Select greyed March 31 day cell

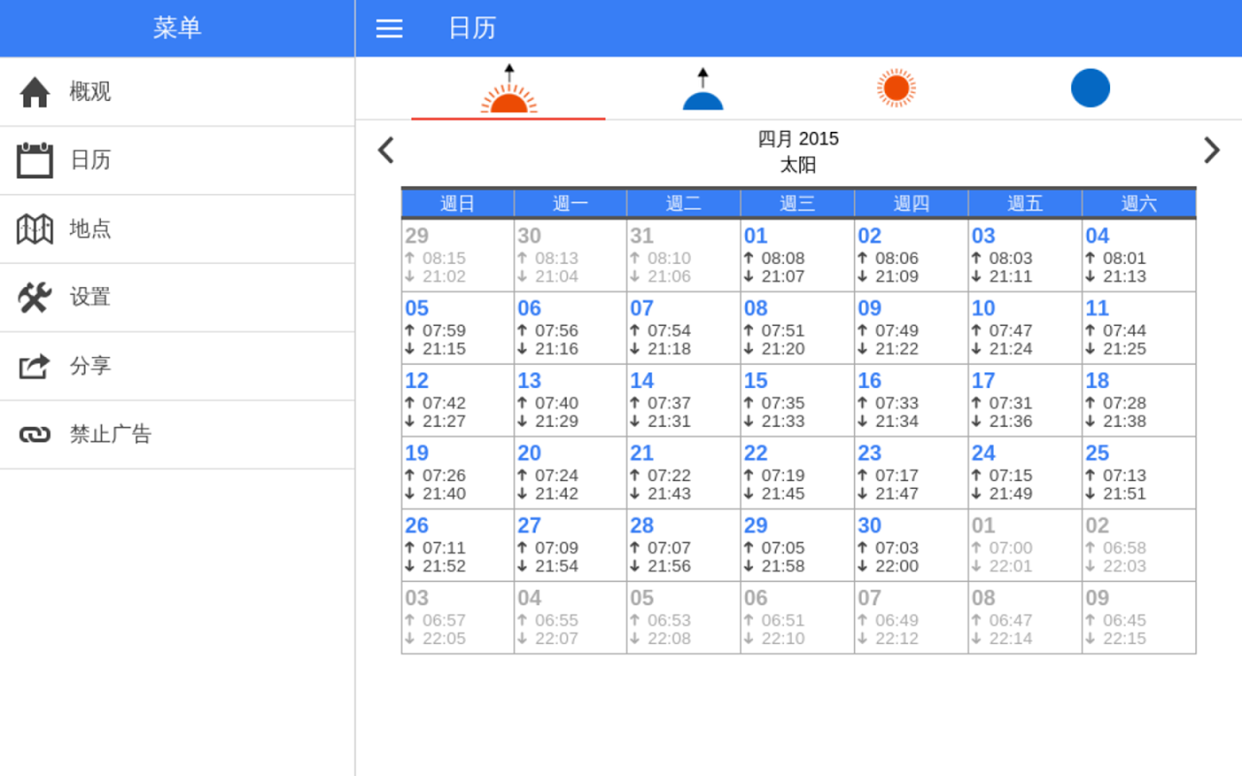[x=683, y=255]
